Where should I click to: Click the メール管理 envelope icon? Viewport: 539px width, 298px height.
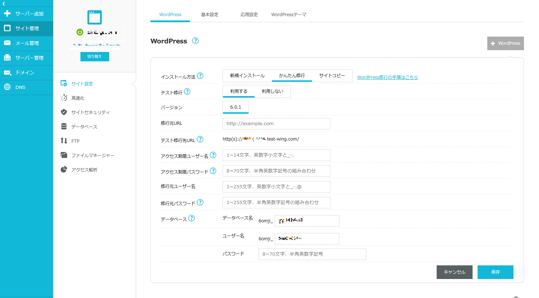(7, 43)
